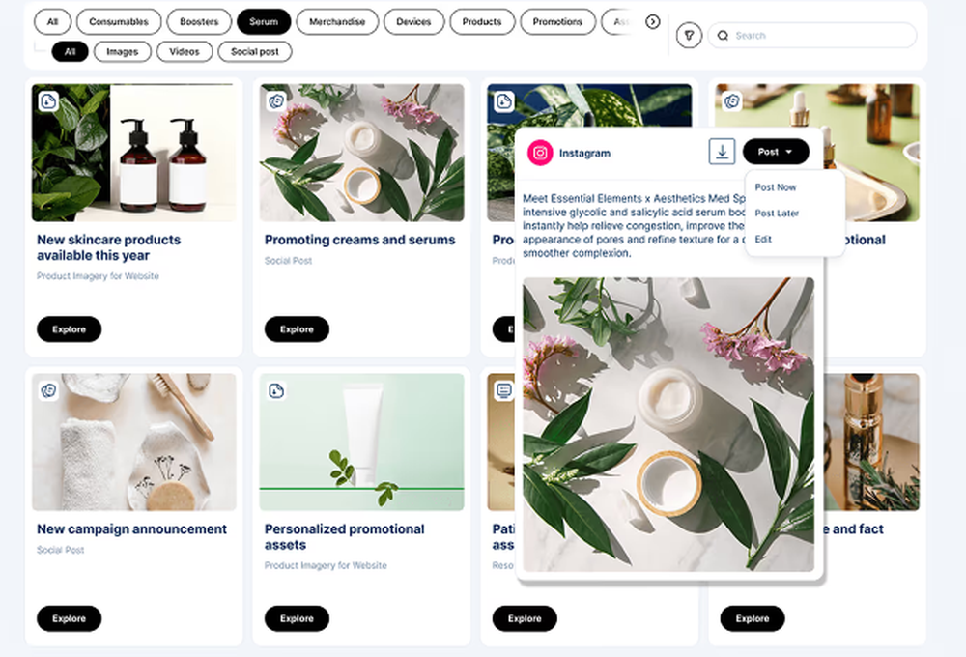The height and width of the screenshot is (657, 966).
Task: Click the large Instagram post preview image
Action: (668, 425)
